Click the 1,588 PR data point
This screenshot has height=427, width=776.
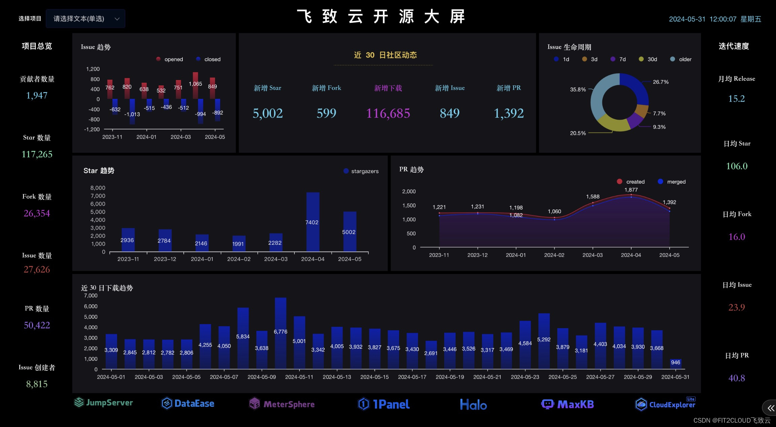tap(593, 203)
